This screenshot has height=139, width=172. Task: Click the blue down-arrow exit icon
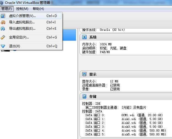click(x=3, y=46)
